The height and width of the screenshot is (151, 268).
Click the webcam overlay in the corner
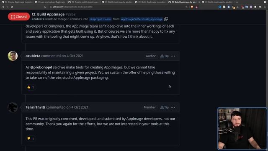[x=242, y=129]
